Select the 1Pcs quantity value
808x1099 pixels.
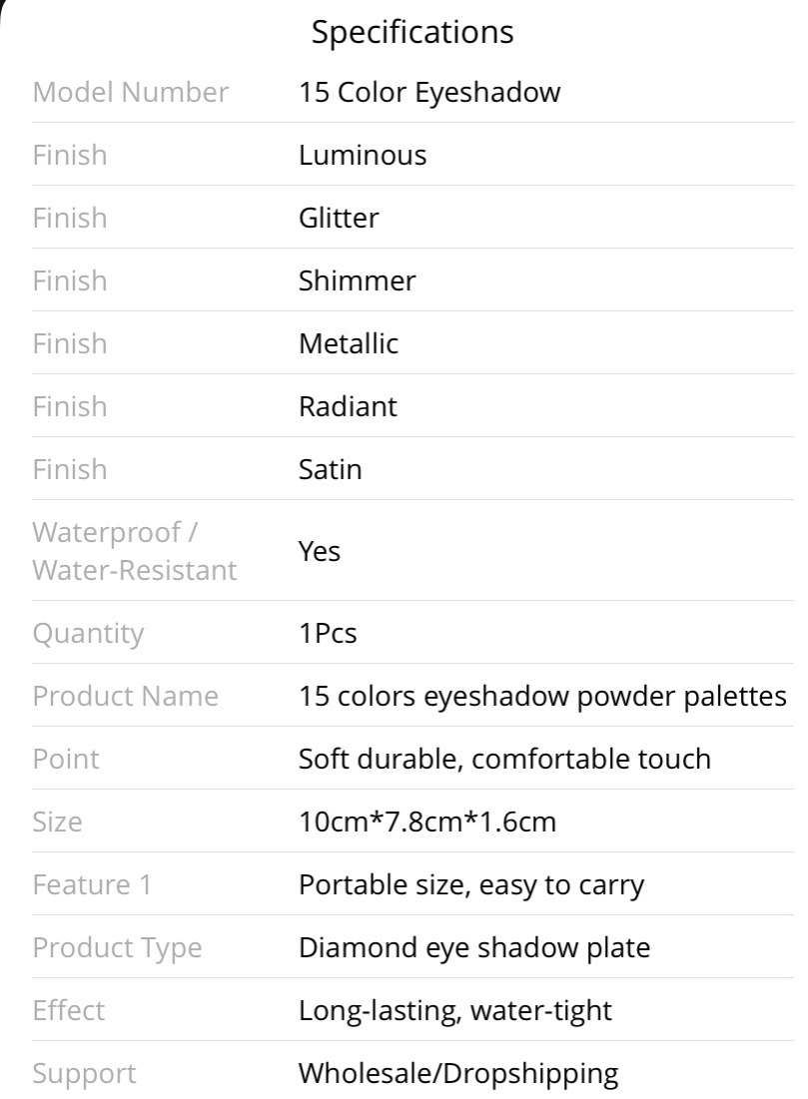pos(328,633)
